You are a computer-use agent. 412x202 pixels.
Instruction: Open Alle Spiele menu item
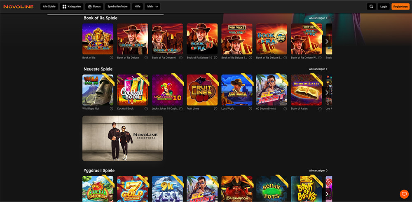coord(49,7)
